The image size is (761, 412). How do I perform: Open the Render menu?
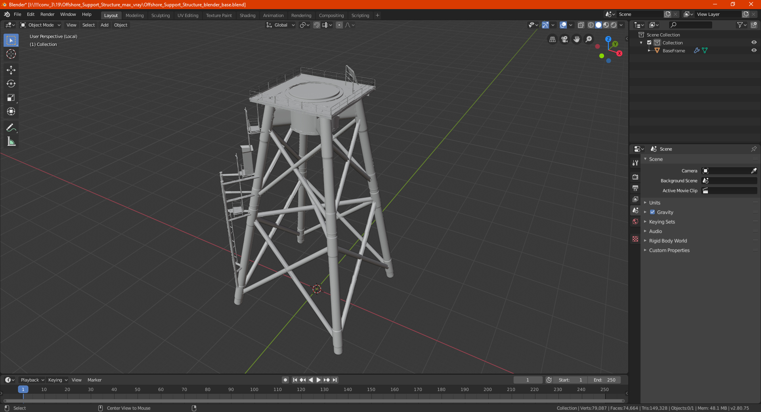[47, 14]
